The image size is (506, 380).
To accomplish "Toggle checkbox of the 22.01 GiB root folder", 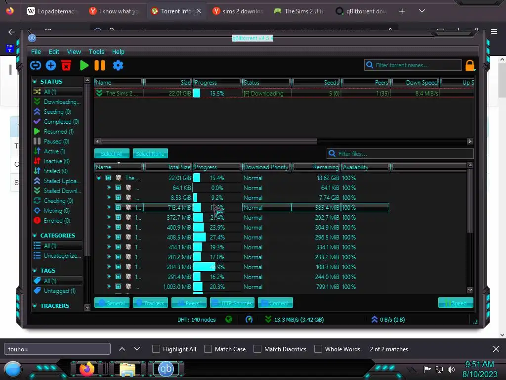I will pos(108,178).
